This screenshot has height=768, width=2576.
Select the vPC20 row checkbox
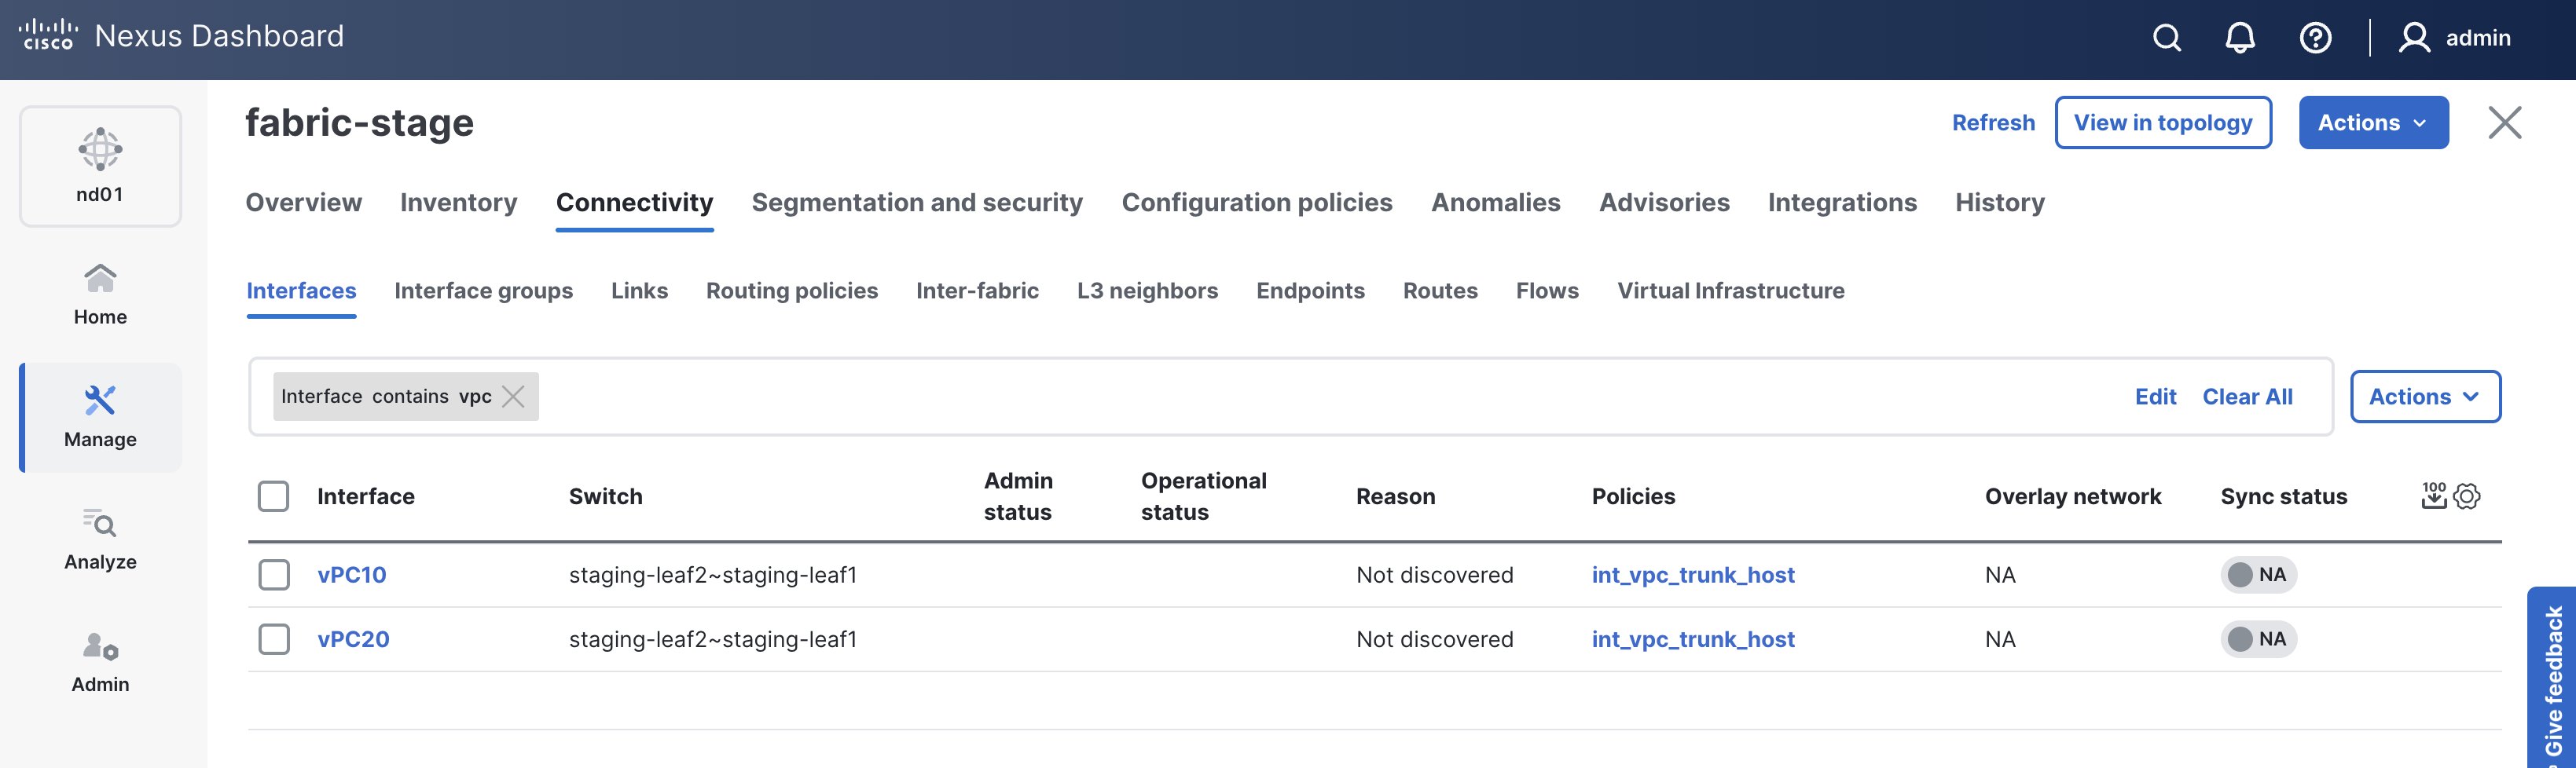(274, 639)
